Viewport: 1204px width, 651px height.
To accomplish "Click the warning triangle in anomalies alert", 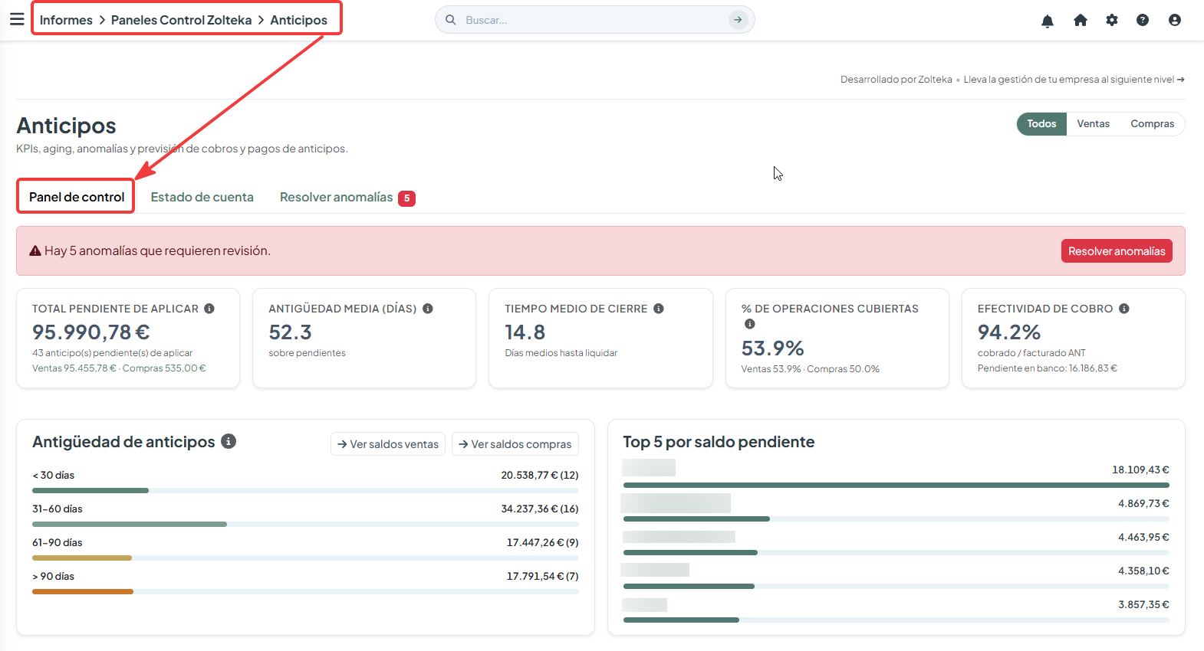I will coord(35,250).
